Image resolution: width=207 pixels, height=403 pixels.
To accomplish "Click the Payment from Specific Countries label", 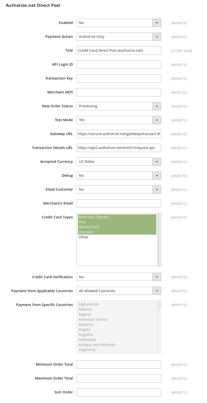I will click(x=44, y=305).
